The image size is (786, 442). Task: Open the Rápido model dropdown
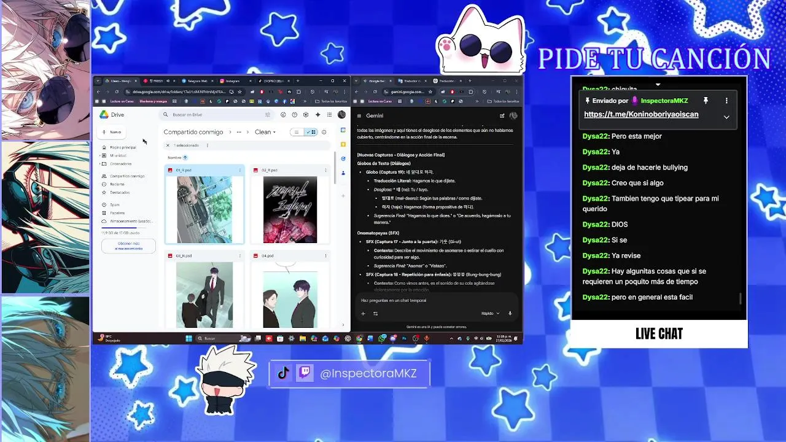[490, 314]
